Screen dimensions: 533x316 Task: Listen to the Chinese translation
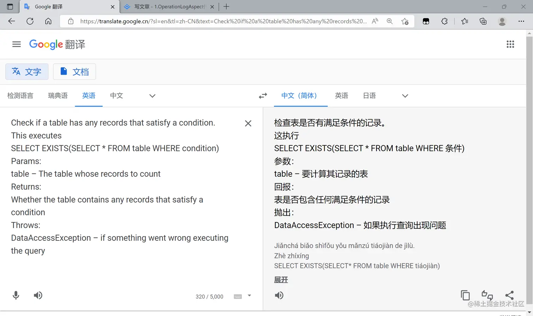[x=279, y=295]
